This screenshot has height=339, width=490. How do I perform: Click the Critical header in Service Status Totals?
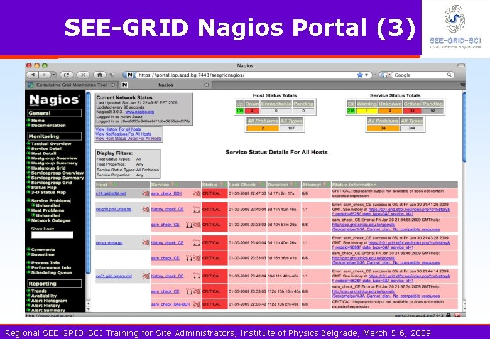click(412, 104)
